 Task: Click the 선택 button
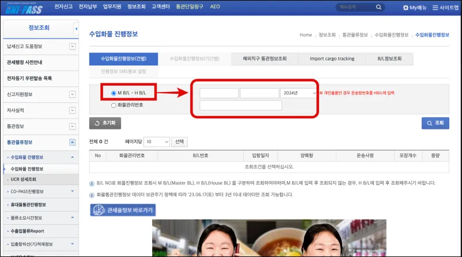tap(179, 142)
